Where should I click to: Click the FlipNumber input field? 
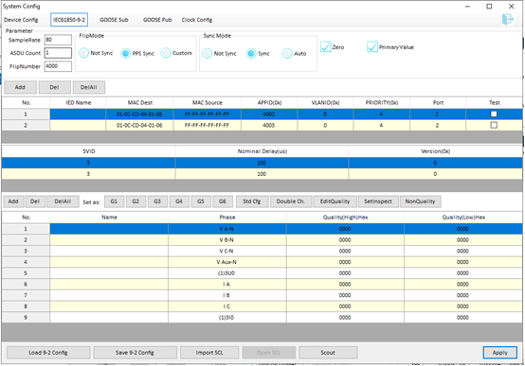click(58, 66)
